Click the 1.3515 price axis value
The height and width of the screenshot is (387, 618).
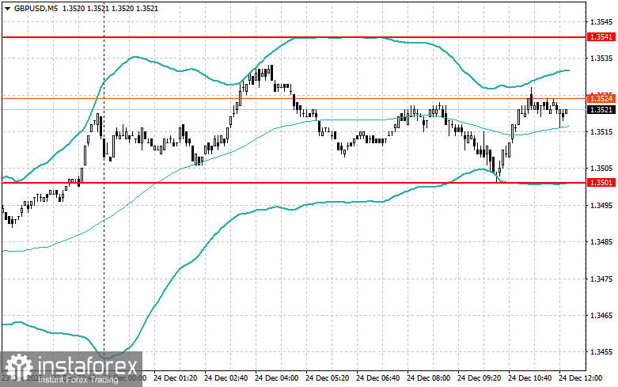pyautogui.click(x=601, y=132)
